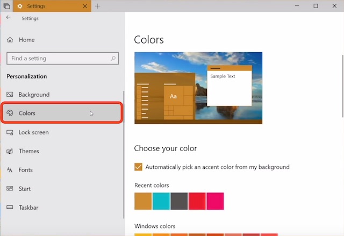Image resolution: width=344 pixels, height=236 pixels.
Task: Open Themes settings
Action: click(x=62, y=151)
